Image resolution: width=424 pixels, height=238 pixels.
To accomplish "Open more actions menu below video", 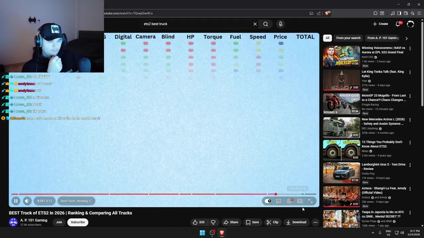I will pyautogui.click(x=315, y=222).
